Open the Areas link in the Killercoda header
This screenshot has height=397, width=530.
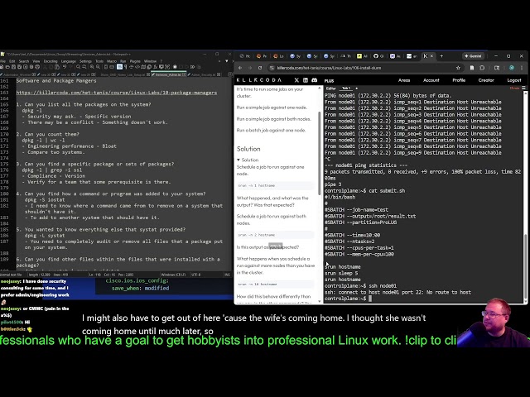pos(404,80)
